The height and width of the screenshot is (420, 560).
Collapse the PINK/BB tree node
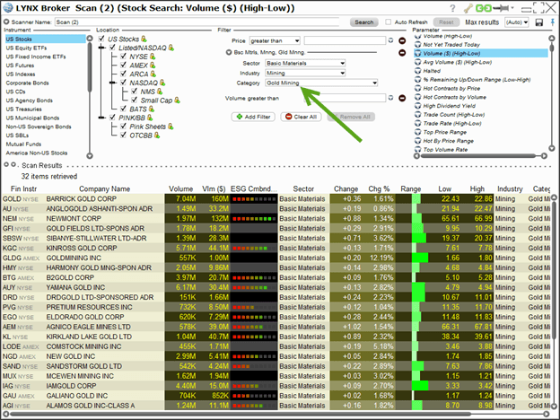coord(101,118)
